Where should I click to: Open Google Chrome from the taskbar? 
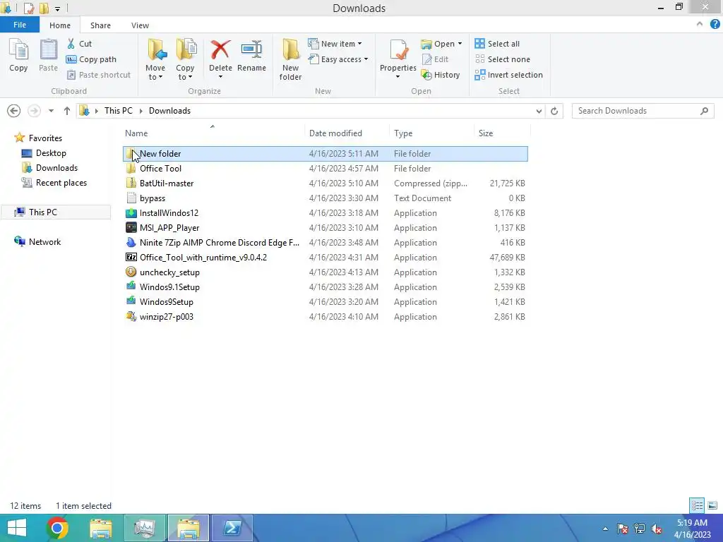(57, 528)
